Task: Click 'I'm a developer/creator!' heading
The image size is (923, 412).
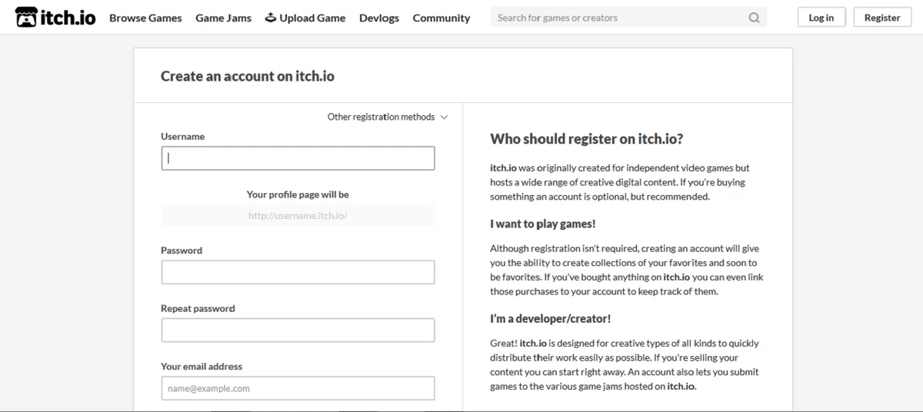Action: click(551, 318)
